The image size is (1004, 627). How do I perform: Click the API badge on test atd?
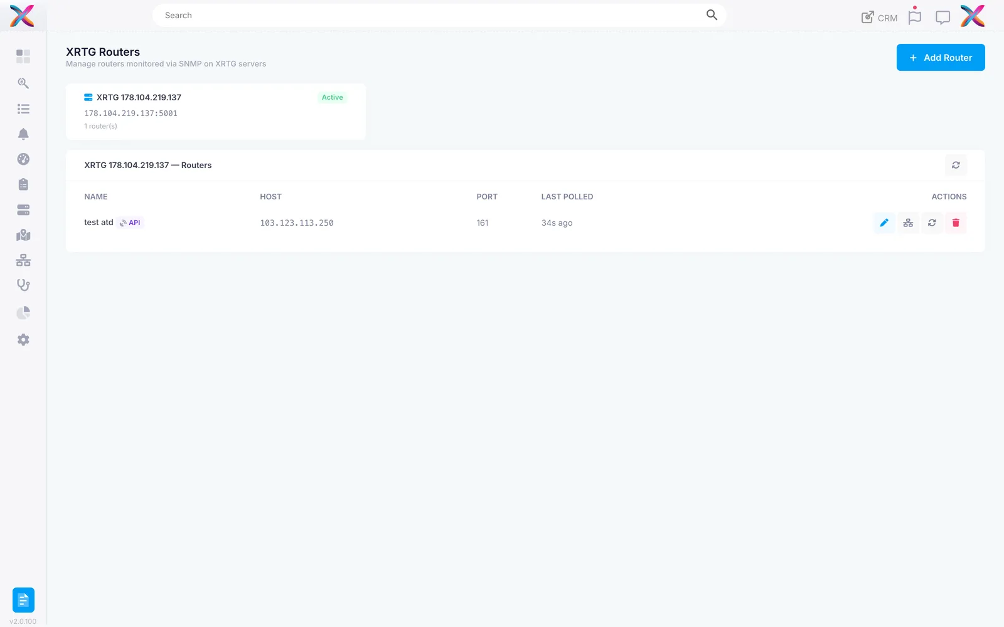(x=131, y=223)
